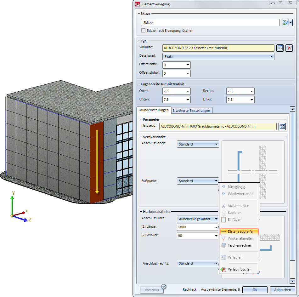Maximize the Elementverlegung dialog
The height and width of the screenshot is (297, 299).
pyautogui.click(x=280, y=3)
